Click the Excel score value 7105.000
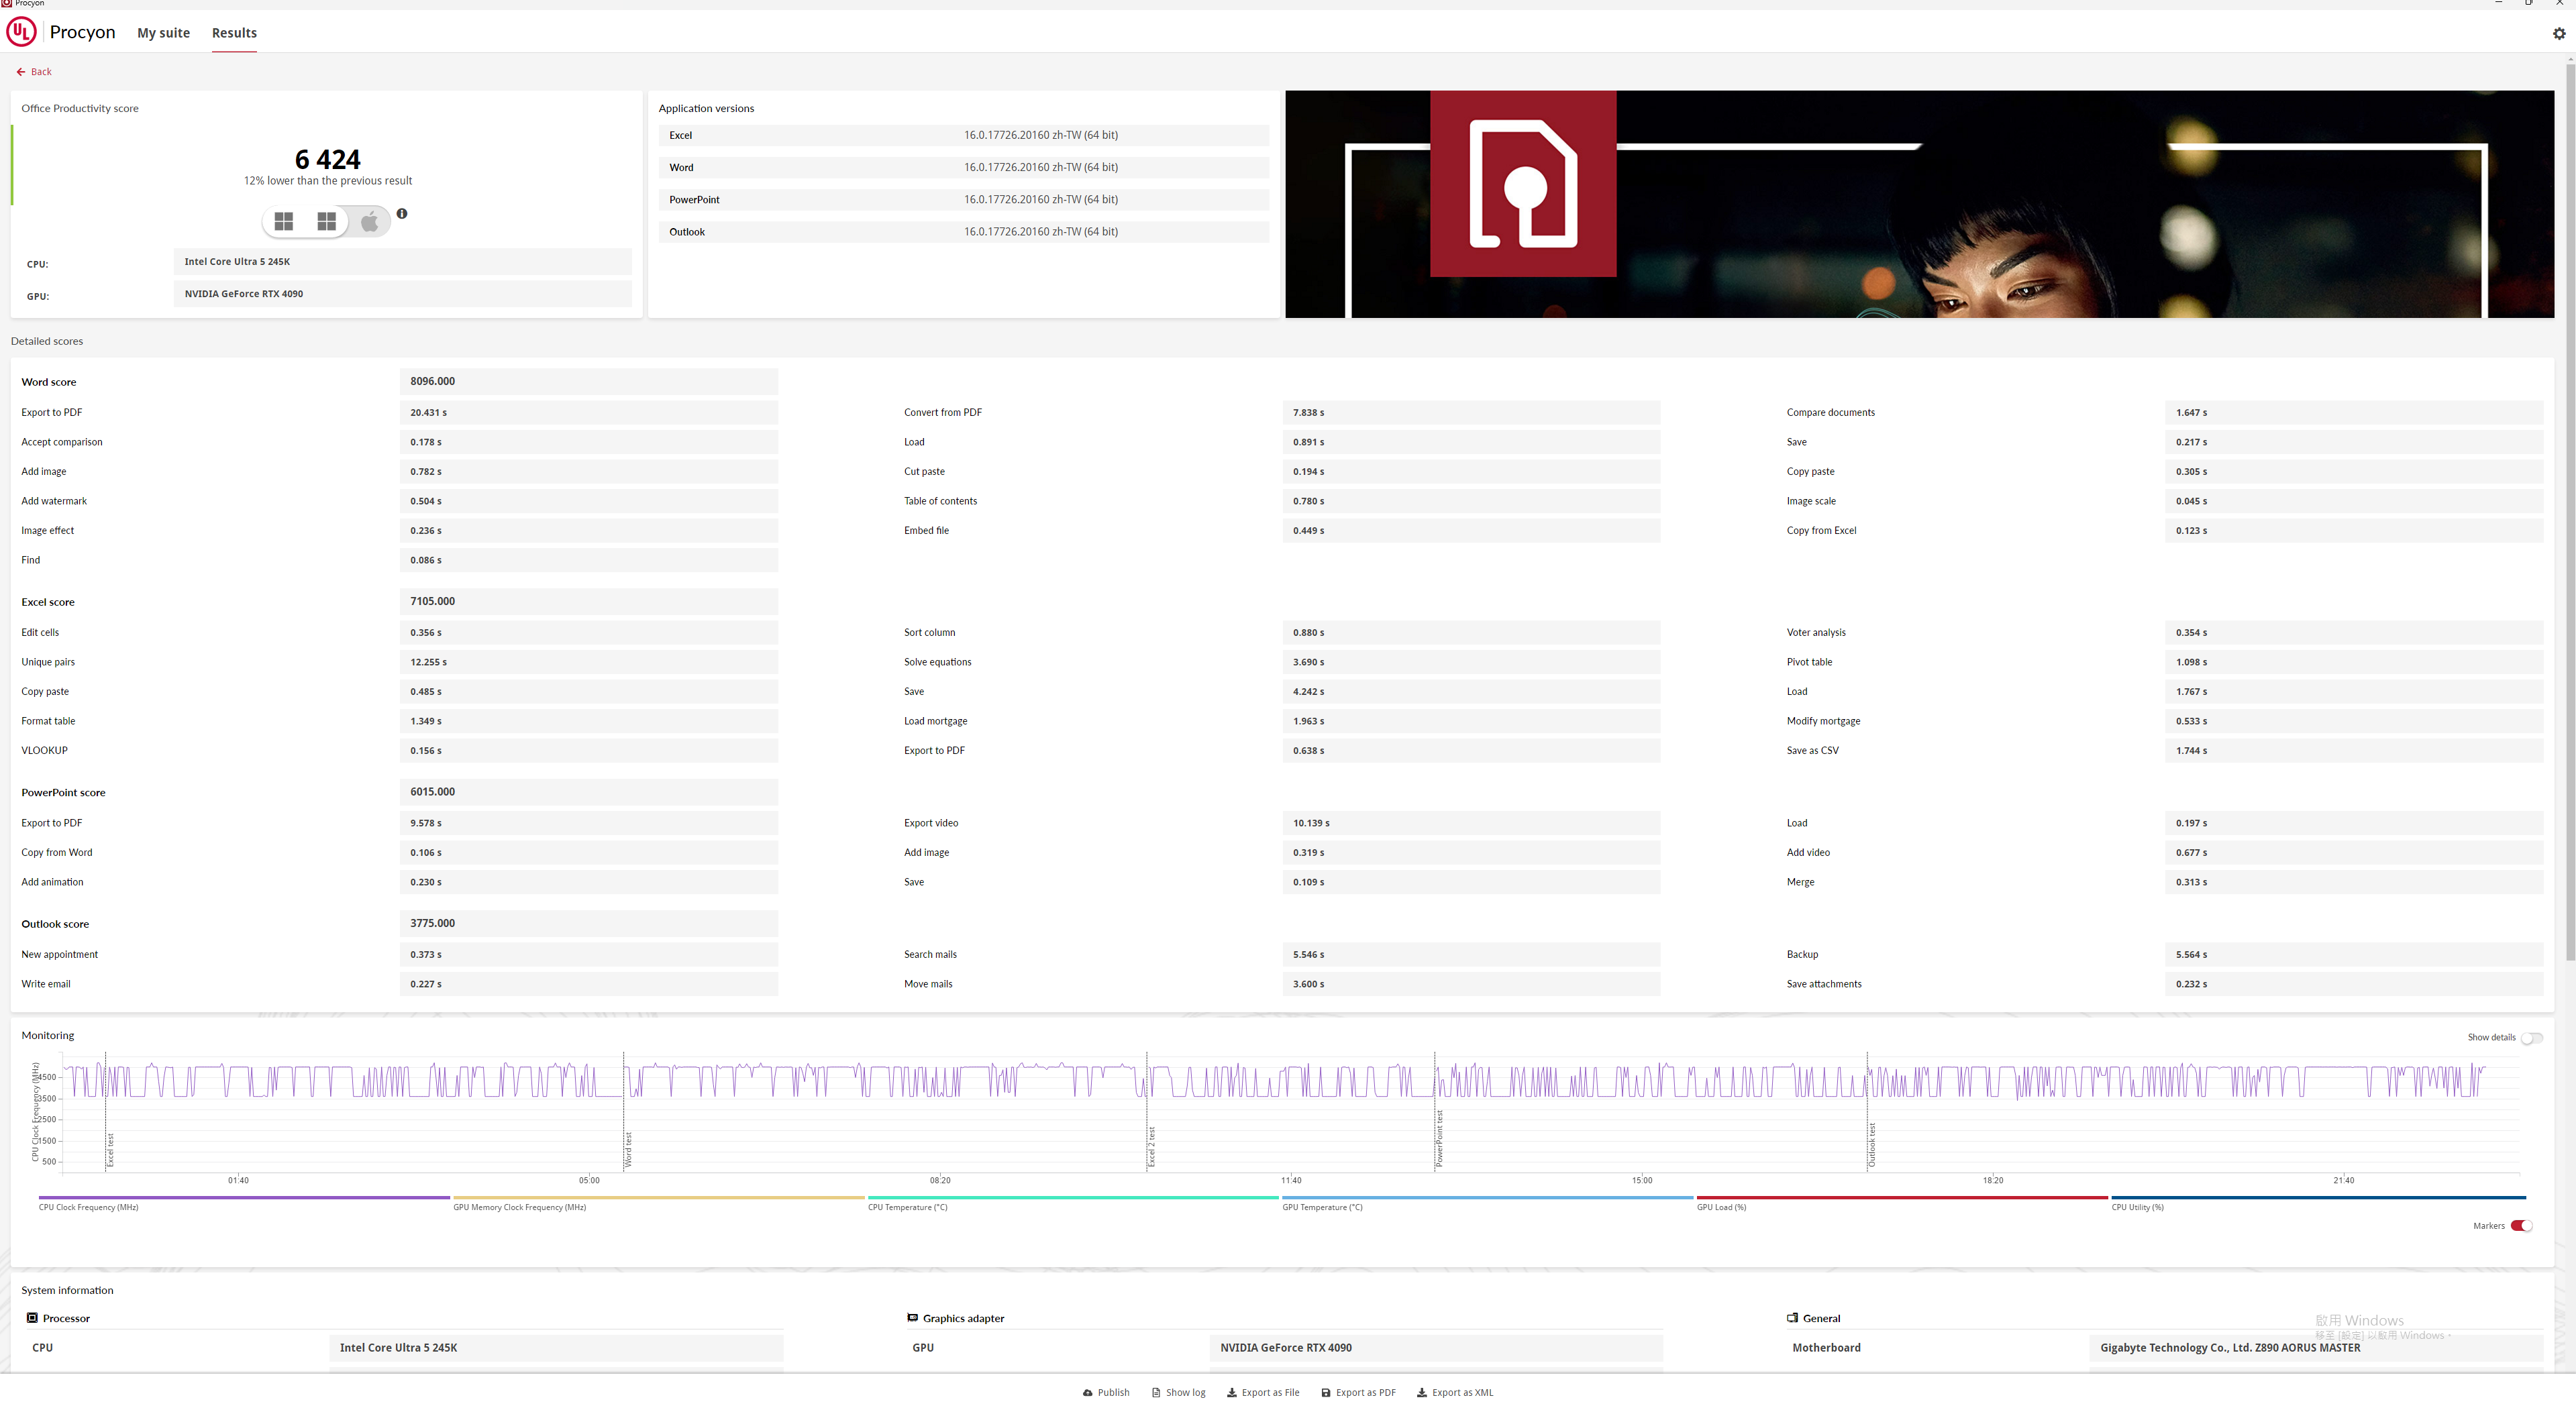The width and height of the screenshot is (2576, 1414). point(589,601)
